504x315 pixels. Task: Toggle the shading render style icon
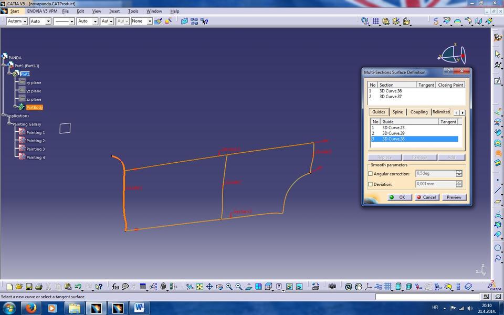[x=268, y=286]
